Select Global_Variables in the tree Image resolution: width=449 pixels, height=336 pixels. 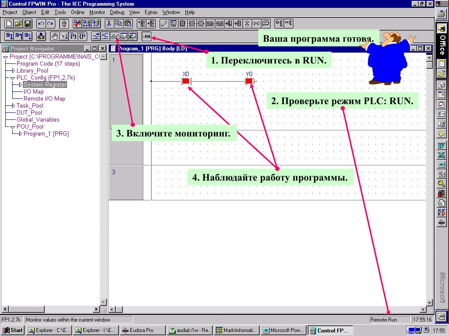[38, 120]
